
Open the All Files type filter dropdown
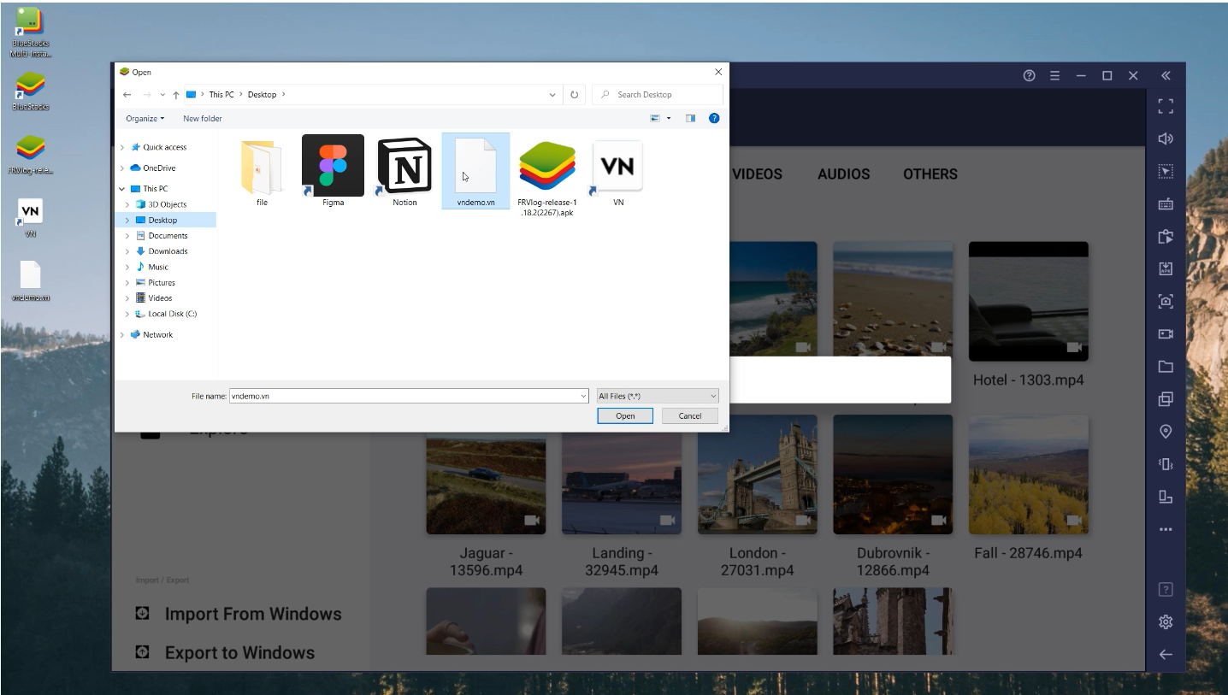tap(658, 396)
